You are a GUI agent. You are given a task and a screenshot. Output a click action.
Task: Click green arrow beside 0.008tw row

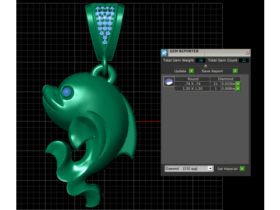[x=238, y=89]
